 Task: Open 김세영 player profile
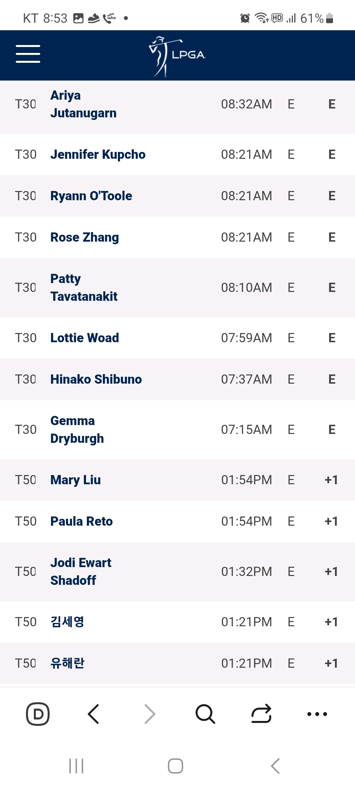[x=67, y=622]
